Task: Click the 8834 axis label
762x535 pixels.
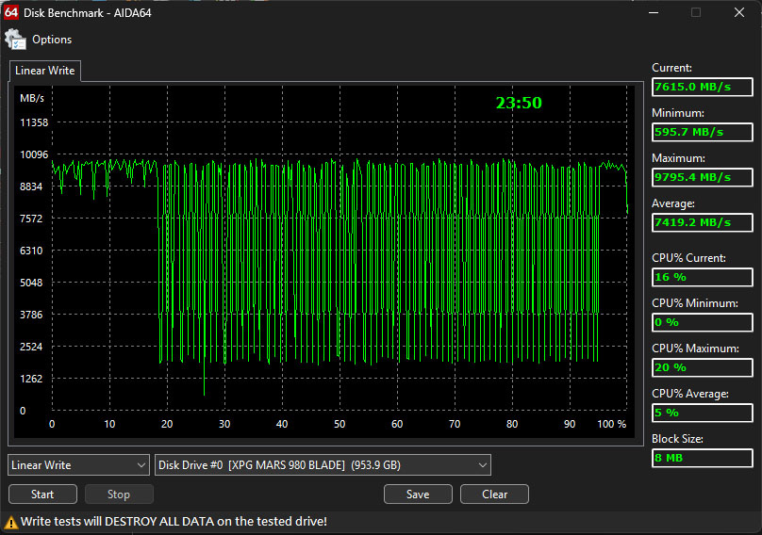Action: click(x=31, y=186)
